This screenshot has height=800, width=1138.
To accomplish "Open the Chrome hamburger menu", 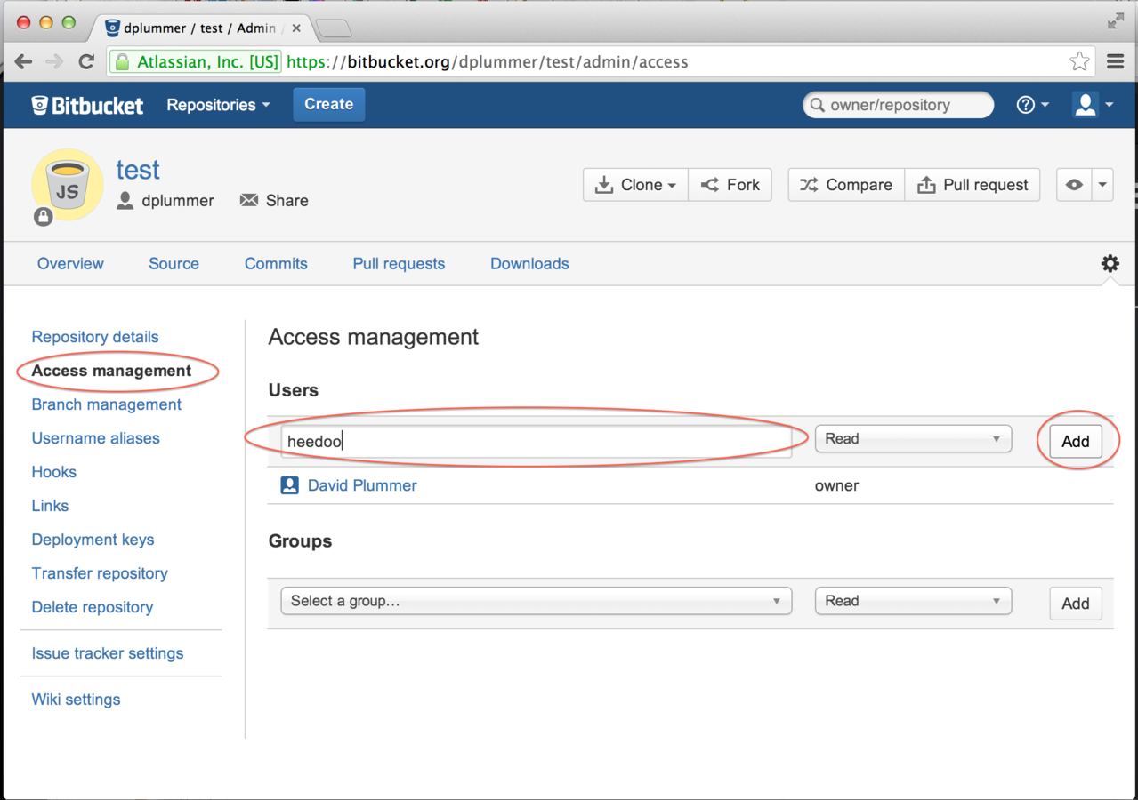I will [x=1116, y=61].
